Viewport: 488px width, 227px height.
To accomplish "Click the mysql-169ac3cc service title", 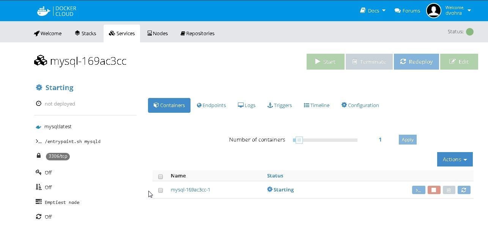I will pos(88,61).
